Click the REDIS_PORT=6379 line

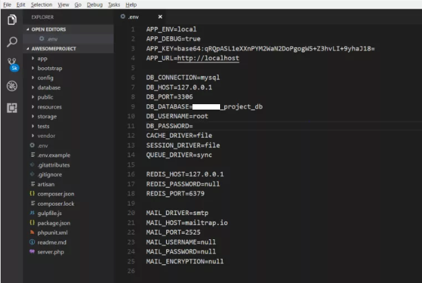pyautogui.click(x=175, y=194)
